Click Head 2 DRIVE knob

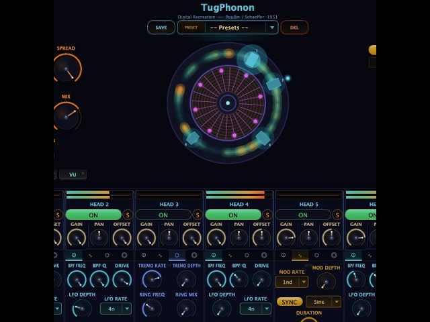122,279
